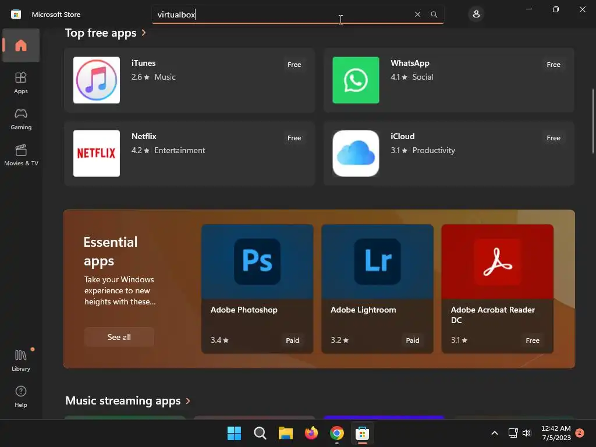Image resolution: width=596 pixels, height=447 pixels.
Task: Open taskbar Search
Action: (x=260, y=433)
